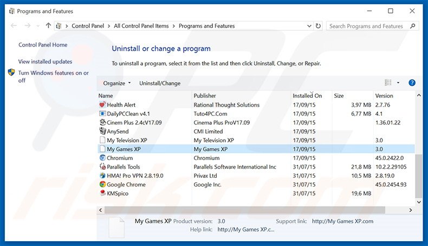Click the scroll right arrow of the list
The image size is (428, 246).
[411, 210]
